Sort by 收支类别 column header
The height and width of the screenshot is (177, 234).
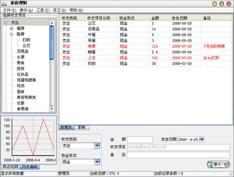(73, 18)
